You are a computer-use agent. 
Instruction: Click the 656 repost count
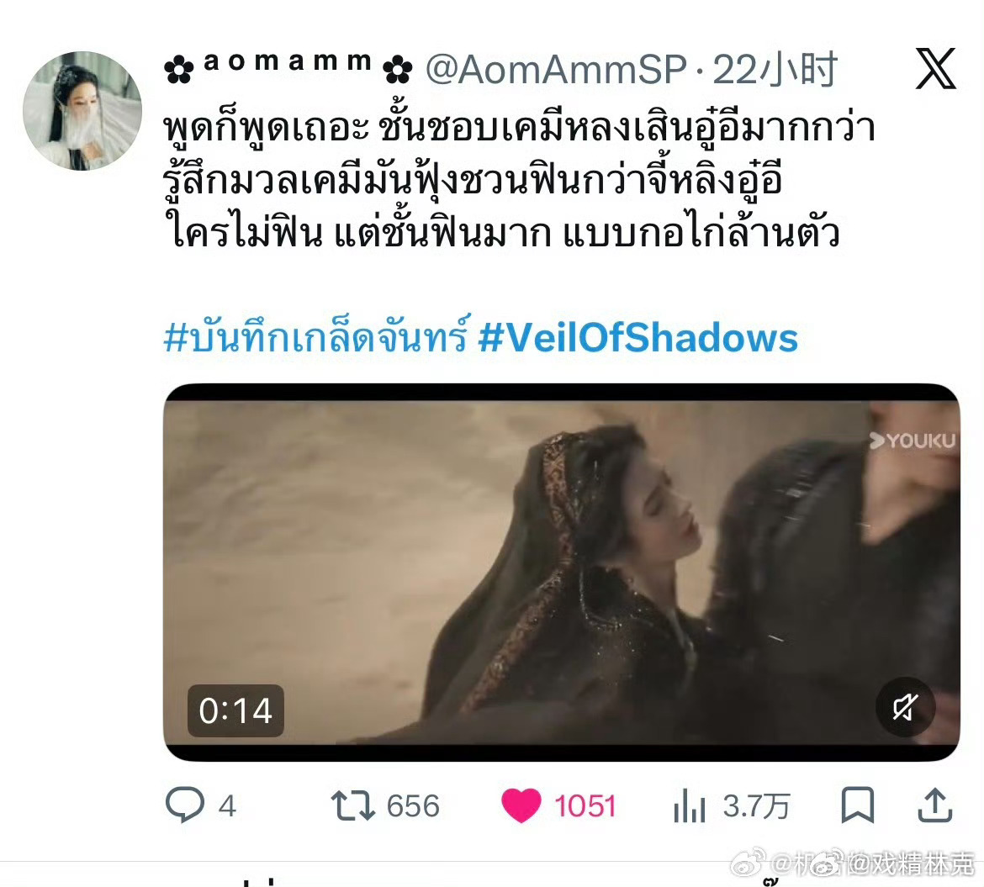point(413,806)
